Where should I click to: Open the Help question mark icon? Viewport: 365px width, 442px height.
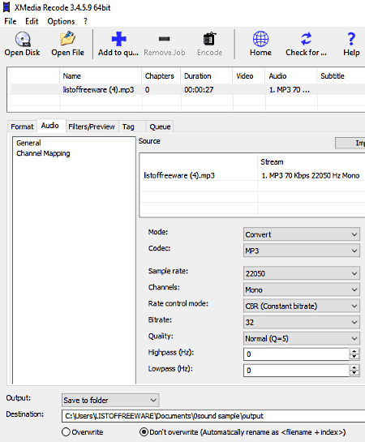pos(351,39)
